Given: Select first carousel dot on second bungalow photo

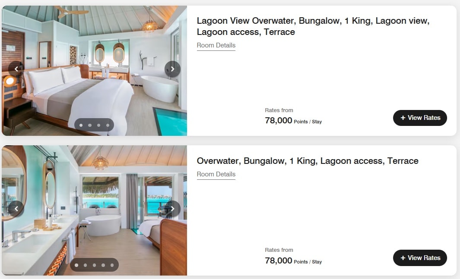Looking at the screenshot, I should [x=76, y=265].
